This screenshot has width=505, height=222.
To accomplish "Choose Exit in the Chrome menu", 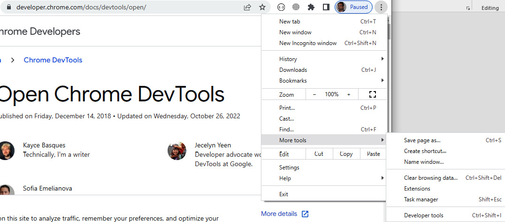I will click(324, 194).
